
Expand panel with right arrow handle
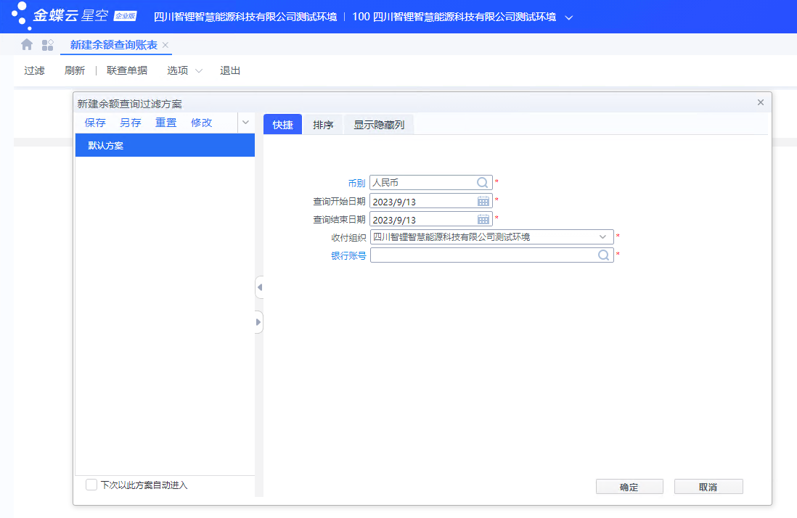(x=258, y=322)
